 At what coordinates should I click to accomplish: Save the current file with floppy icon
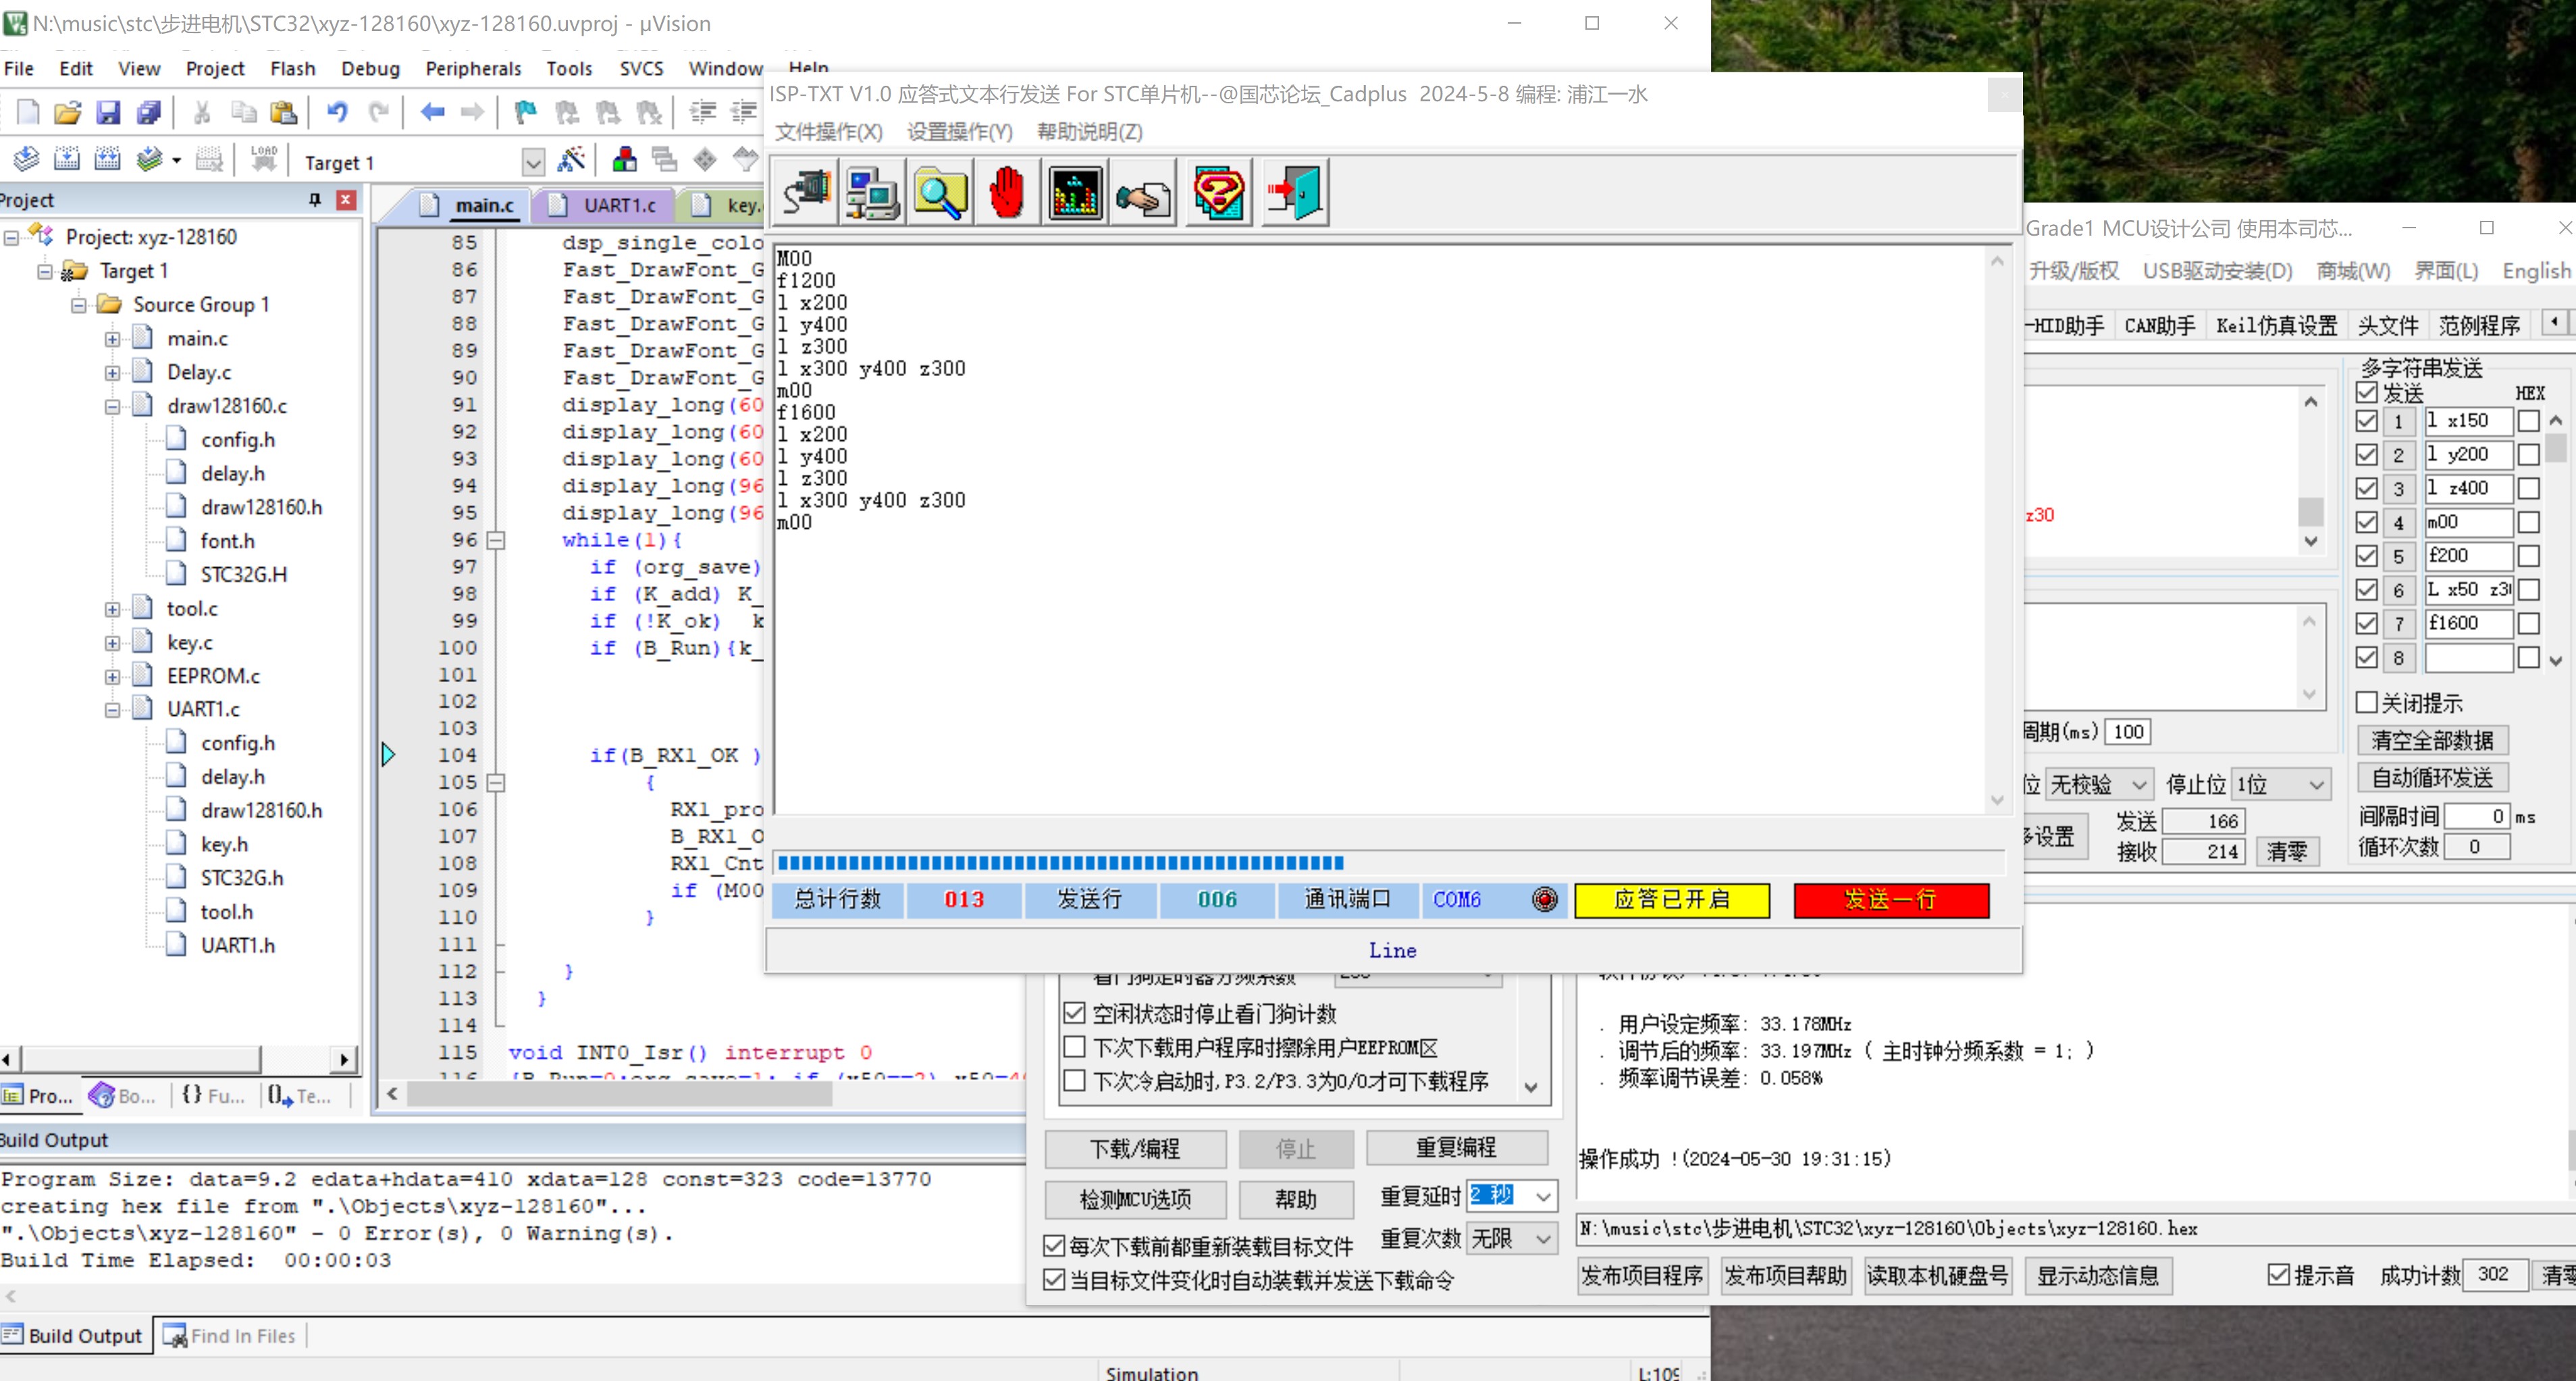coord(108,112)
